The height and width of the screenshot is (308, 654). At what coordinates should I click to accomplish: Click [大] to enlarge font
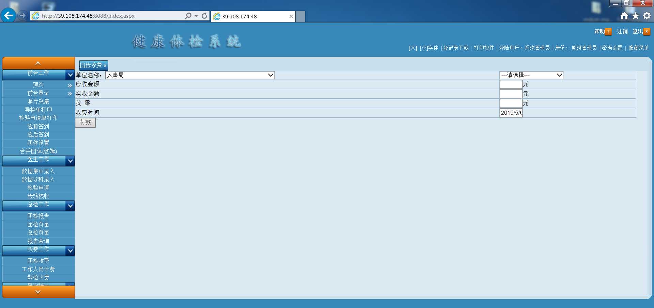tap(412, 48)
